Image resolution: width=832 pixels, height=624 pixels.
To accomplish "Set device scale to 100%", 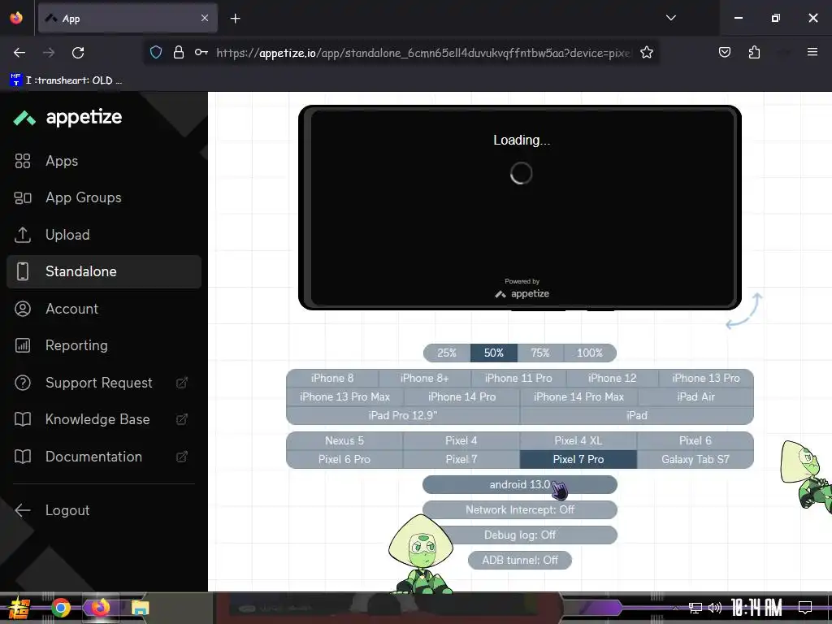I will [590, 353].
